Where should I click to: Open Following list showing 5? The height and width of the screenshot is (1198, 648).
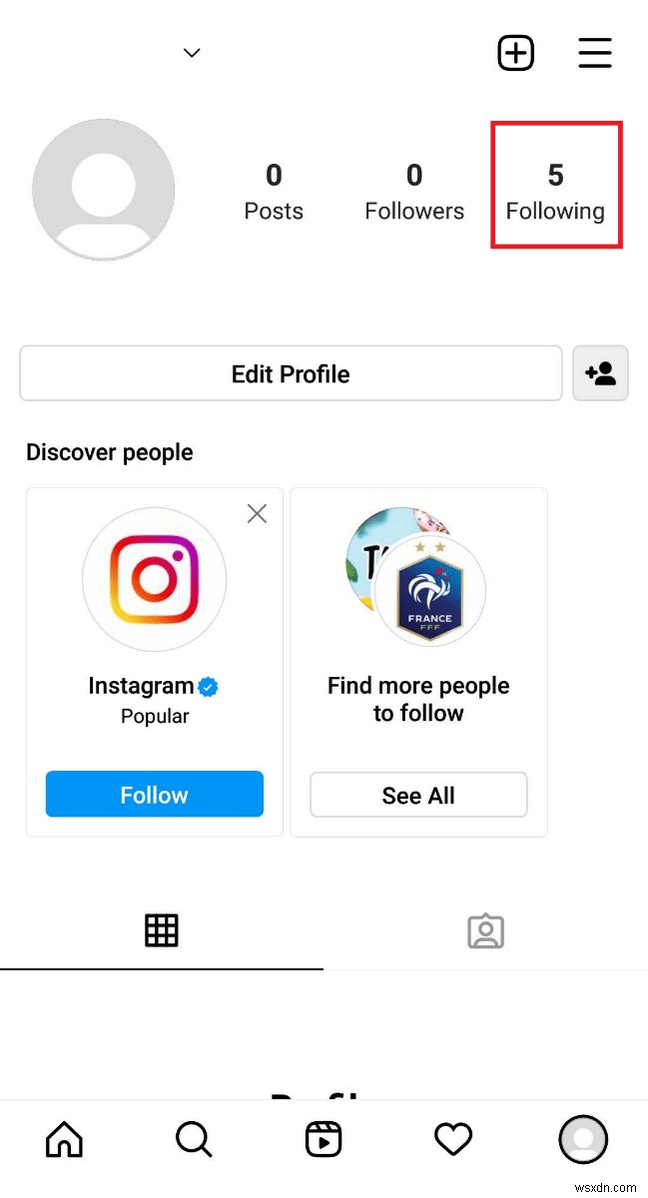556,185
